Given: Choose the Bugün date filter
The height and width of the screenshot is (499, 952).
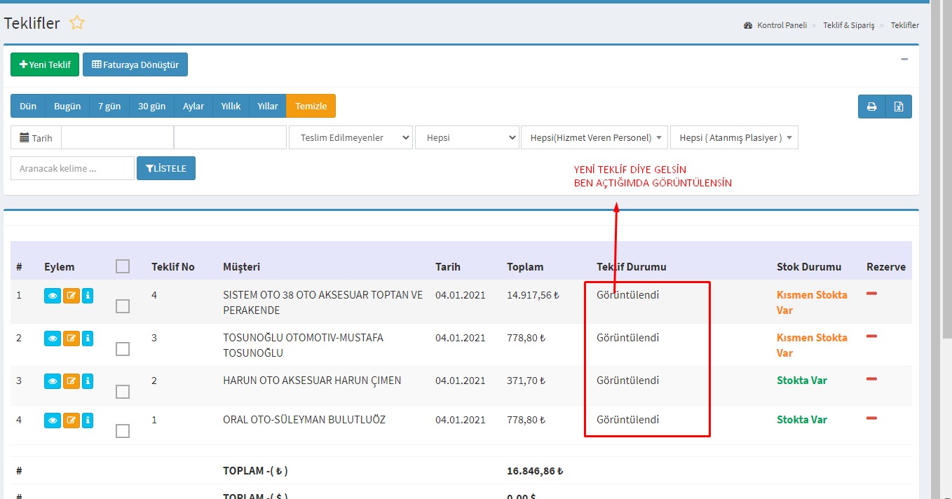Looking at the screenshot, I should (67, 107).
